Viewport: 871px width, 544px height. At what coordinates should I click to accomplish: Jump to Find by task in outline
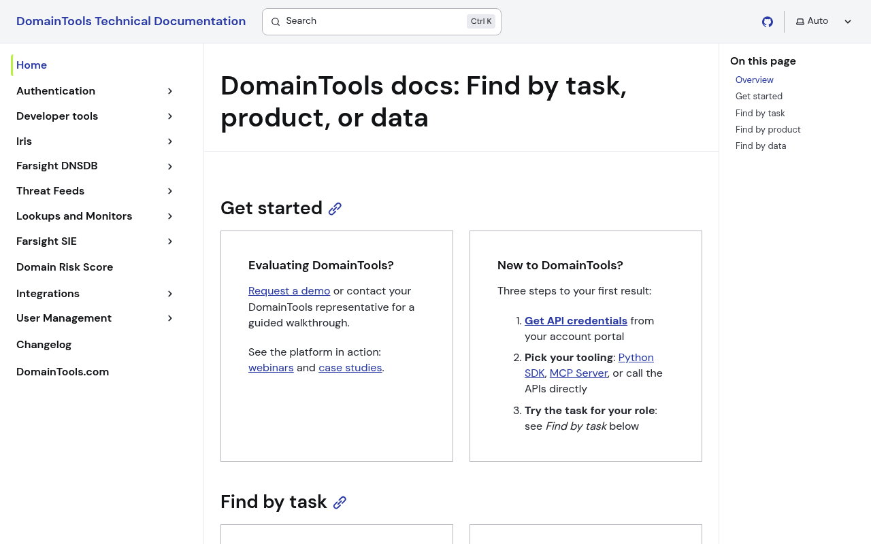tap(760, 114)
